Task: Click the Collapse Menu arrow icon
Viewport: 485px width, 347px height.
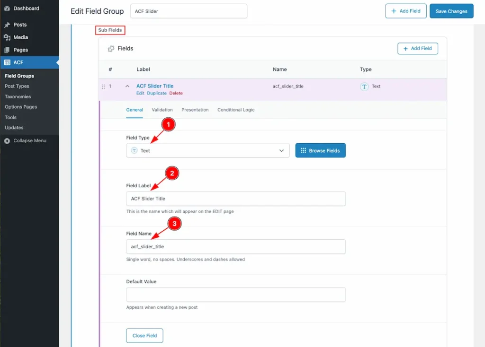Action: click(7, 141)
